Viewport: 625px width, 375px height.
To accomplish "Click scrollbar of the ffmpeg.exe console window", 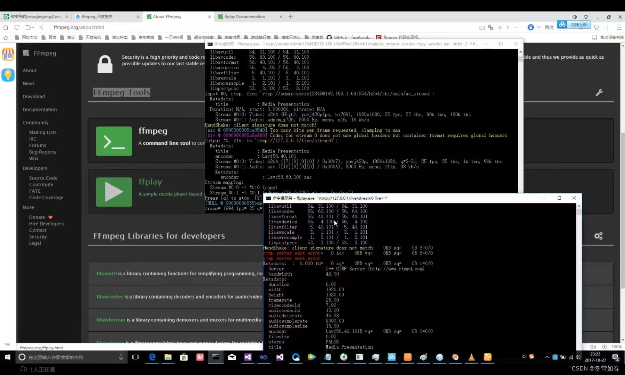I will coord(520,122).
